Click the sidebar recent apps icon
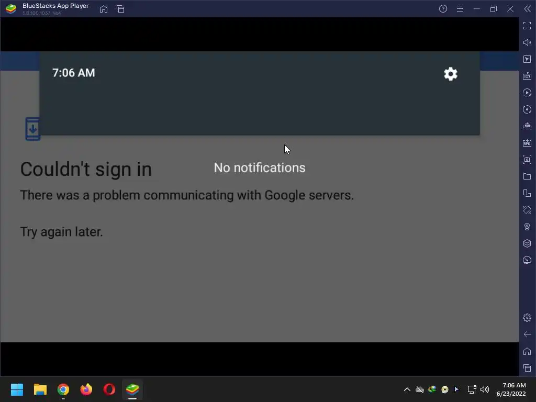 pyautogui.click(x=527, y=368)
